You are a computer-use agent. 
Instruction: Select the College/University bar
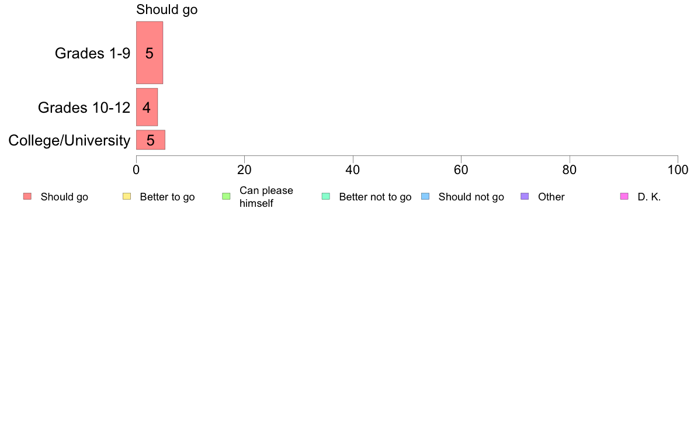[x=151, y=140]
